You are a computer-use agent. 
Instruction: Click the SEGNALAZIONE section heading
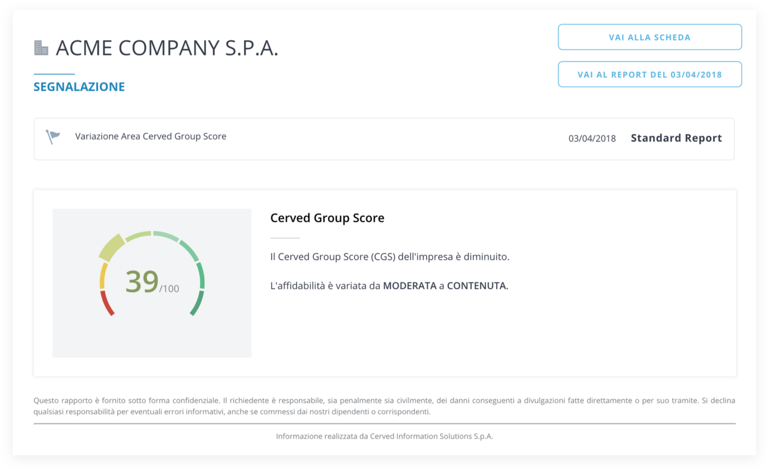[x=79, y=87]
